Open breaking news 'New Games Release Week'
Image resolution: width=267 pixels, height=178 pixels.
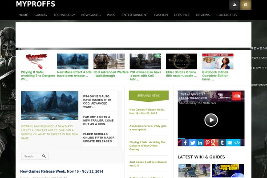[147, 111]
